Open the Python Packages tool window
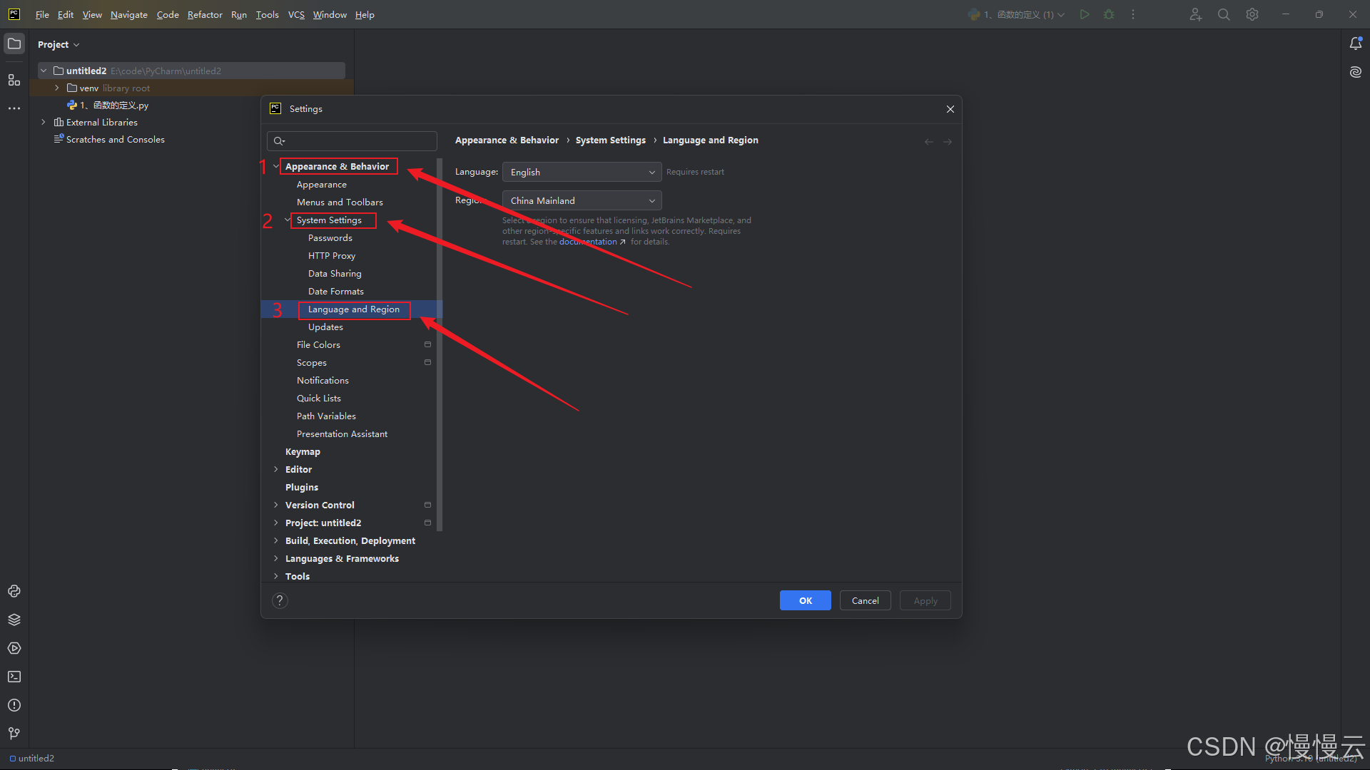This screenshot has width=1370, height=770. (x=14, y=620)
